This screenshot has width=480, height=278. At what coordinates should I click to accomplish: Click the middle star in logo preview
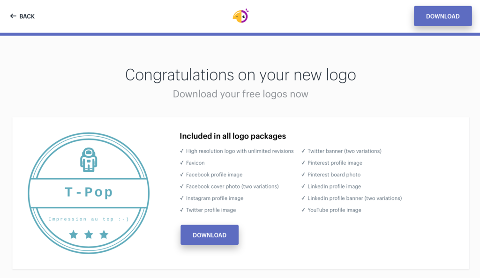click(x=89, y=234)
